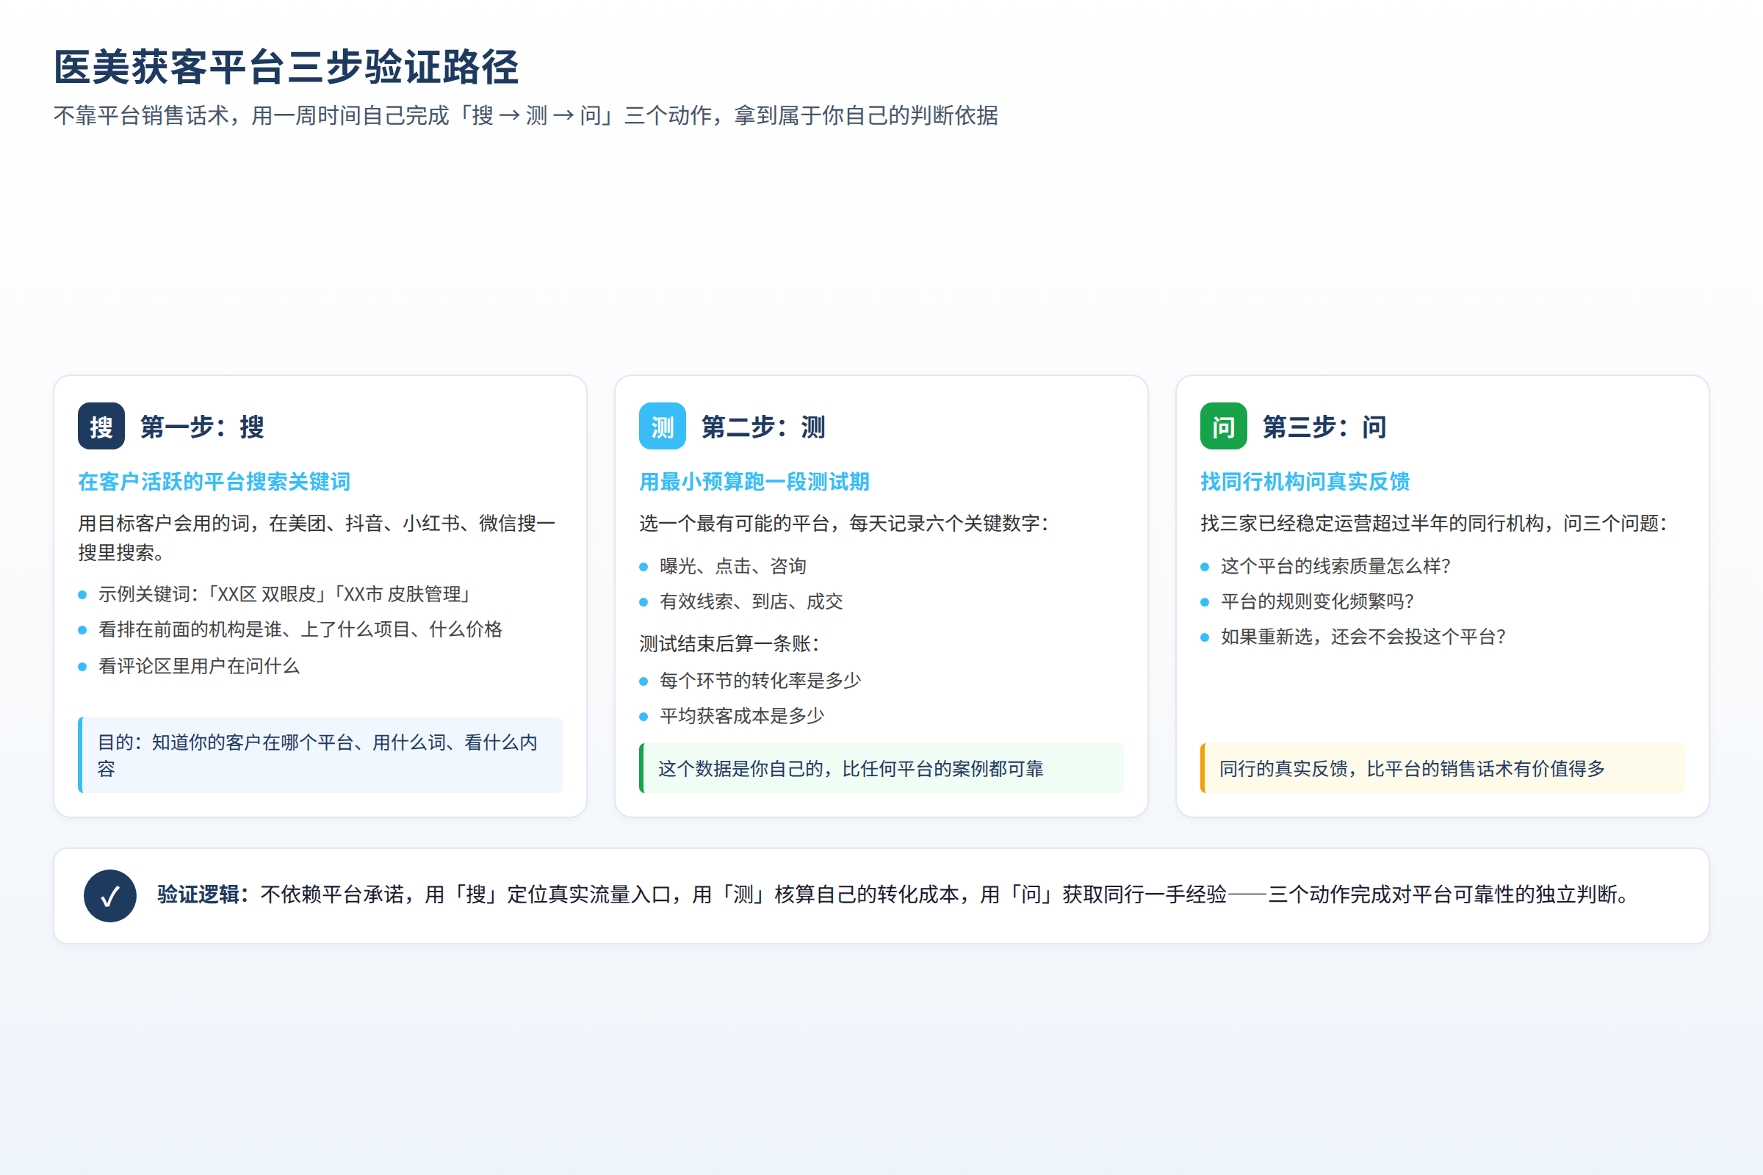Click the heading 第一步：搜

coord(203,427)
